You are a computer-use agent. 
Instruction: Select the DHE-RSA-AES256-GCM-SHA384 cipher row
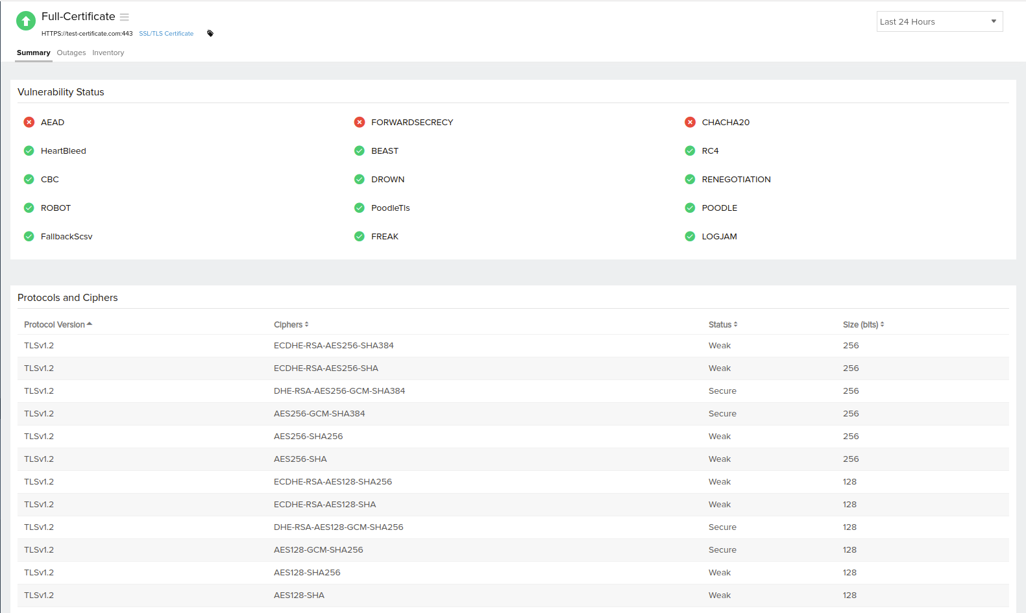339,391
